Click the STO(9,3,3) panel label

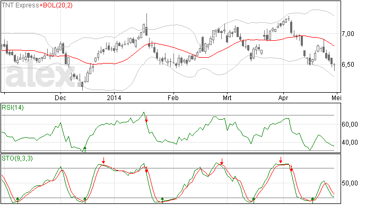17,158
